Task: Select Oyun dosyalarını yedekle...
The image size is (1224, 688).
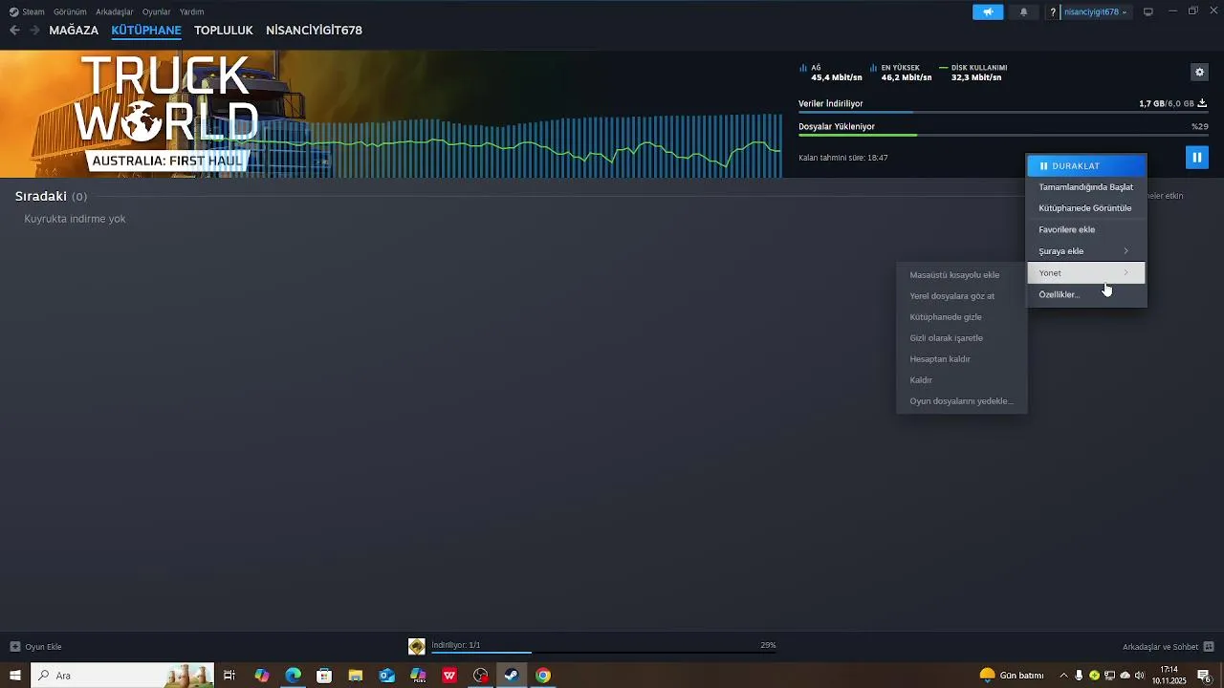Action: click(962, 401)
